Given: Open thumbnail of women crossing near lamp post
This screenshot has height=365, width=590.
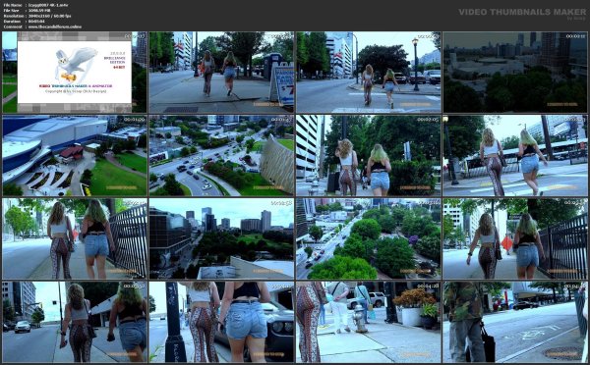Looking at the screenshot, I should point(369,72).
